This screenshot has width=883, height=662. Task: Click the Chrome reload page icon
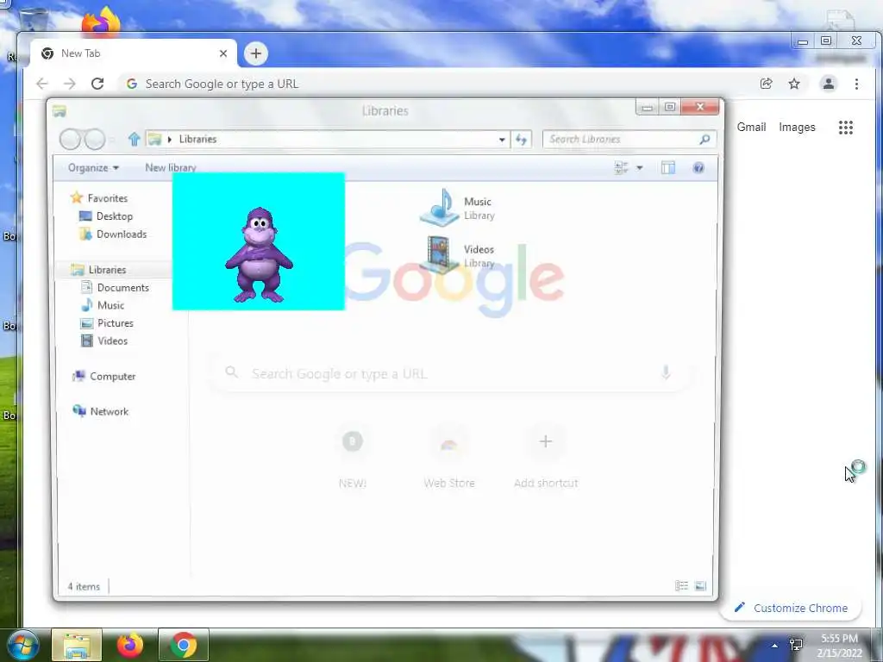click(x=97, y=84)
